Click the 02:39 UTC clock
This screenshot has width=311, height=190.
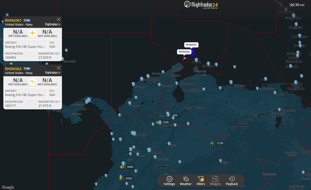point(298,5)
